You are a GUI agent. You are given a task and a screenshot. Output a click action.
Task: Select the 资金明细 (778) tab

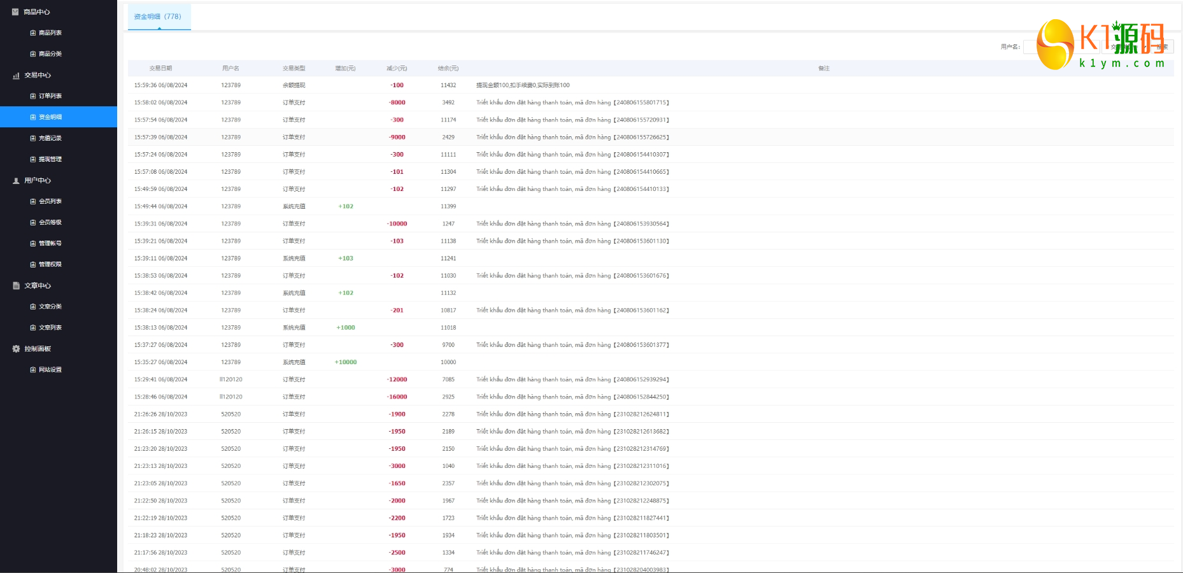(158, 17)
